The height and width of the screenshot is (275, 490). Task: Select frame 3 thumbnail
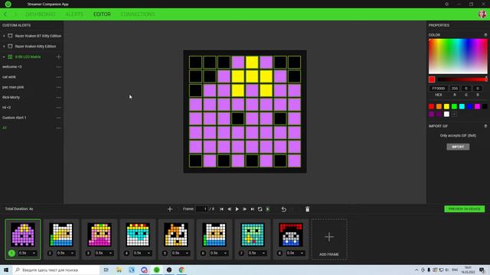pyautogui.click(x=100, y=235)
